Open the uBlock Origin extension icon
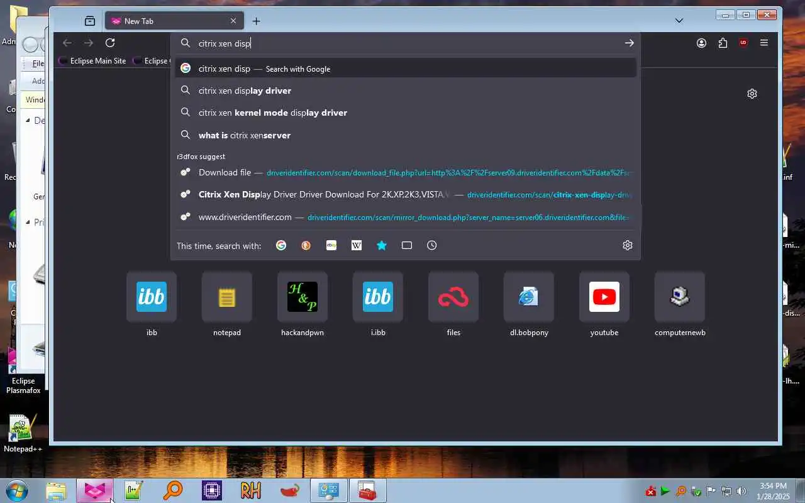Image resolution: width=805 pixels, height=503 pixels. [x=743, y=43]
